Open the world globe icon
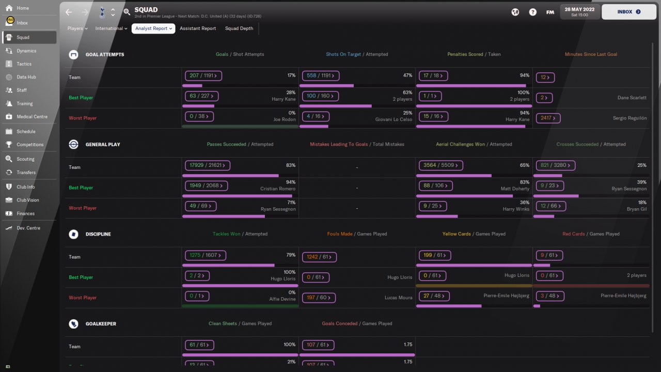Screen dimensions: 661x372 pos(515,12)
